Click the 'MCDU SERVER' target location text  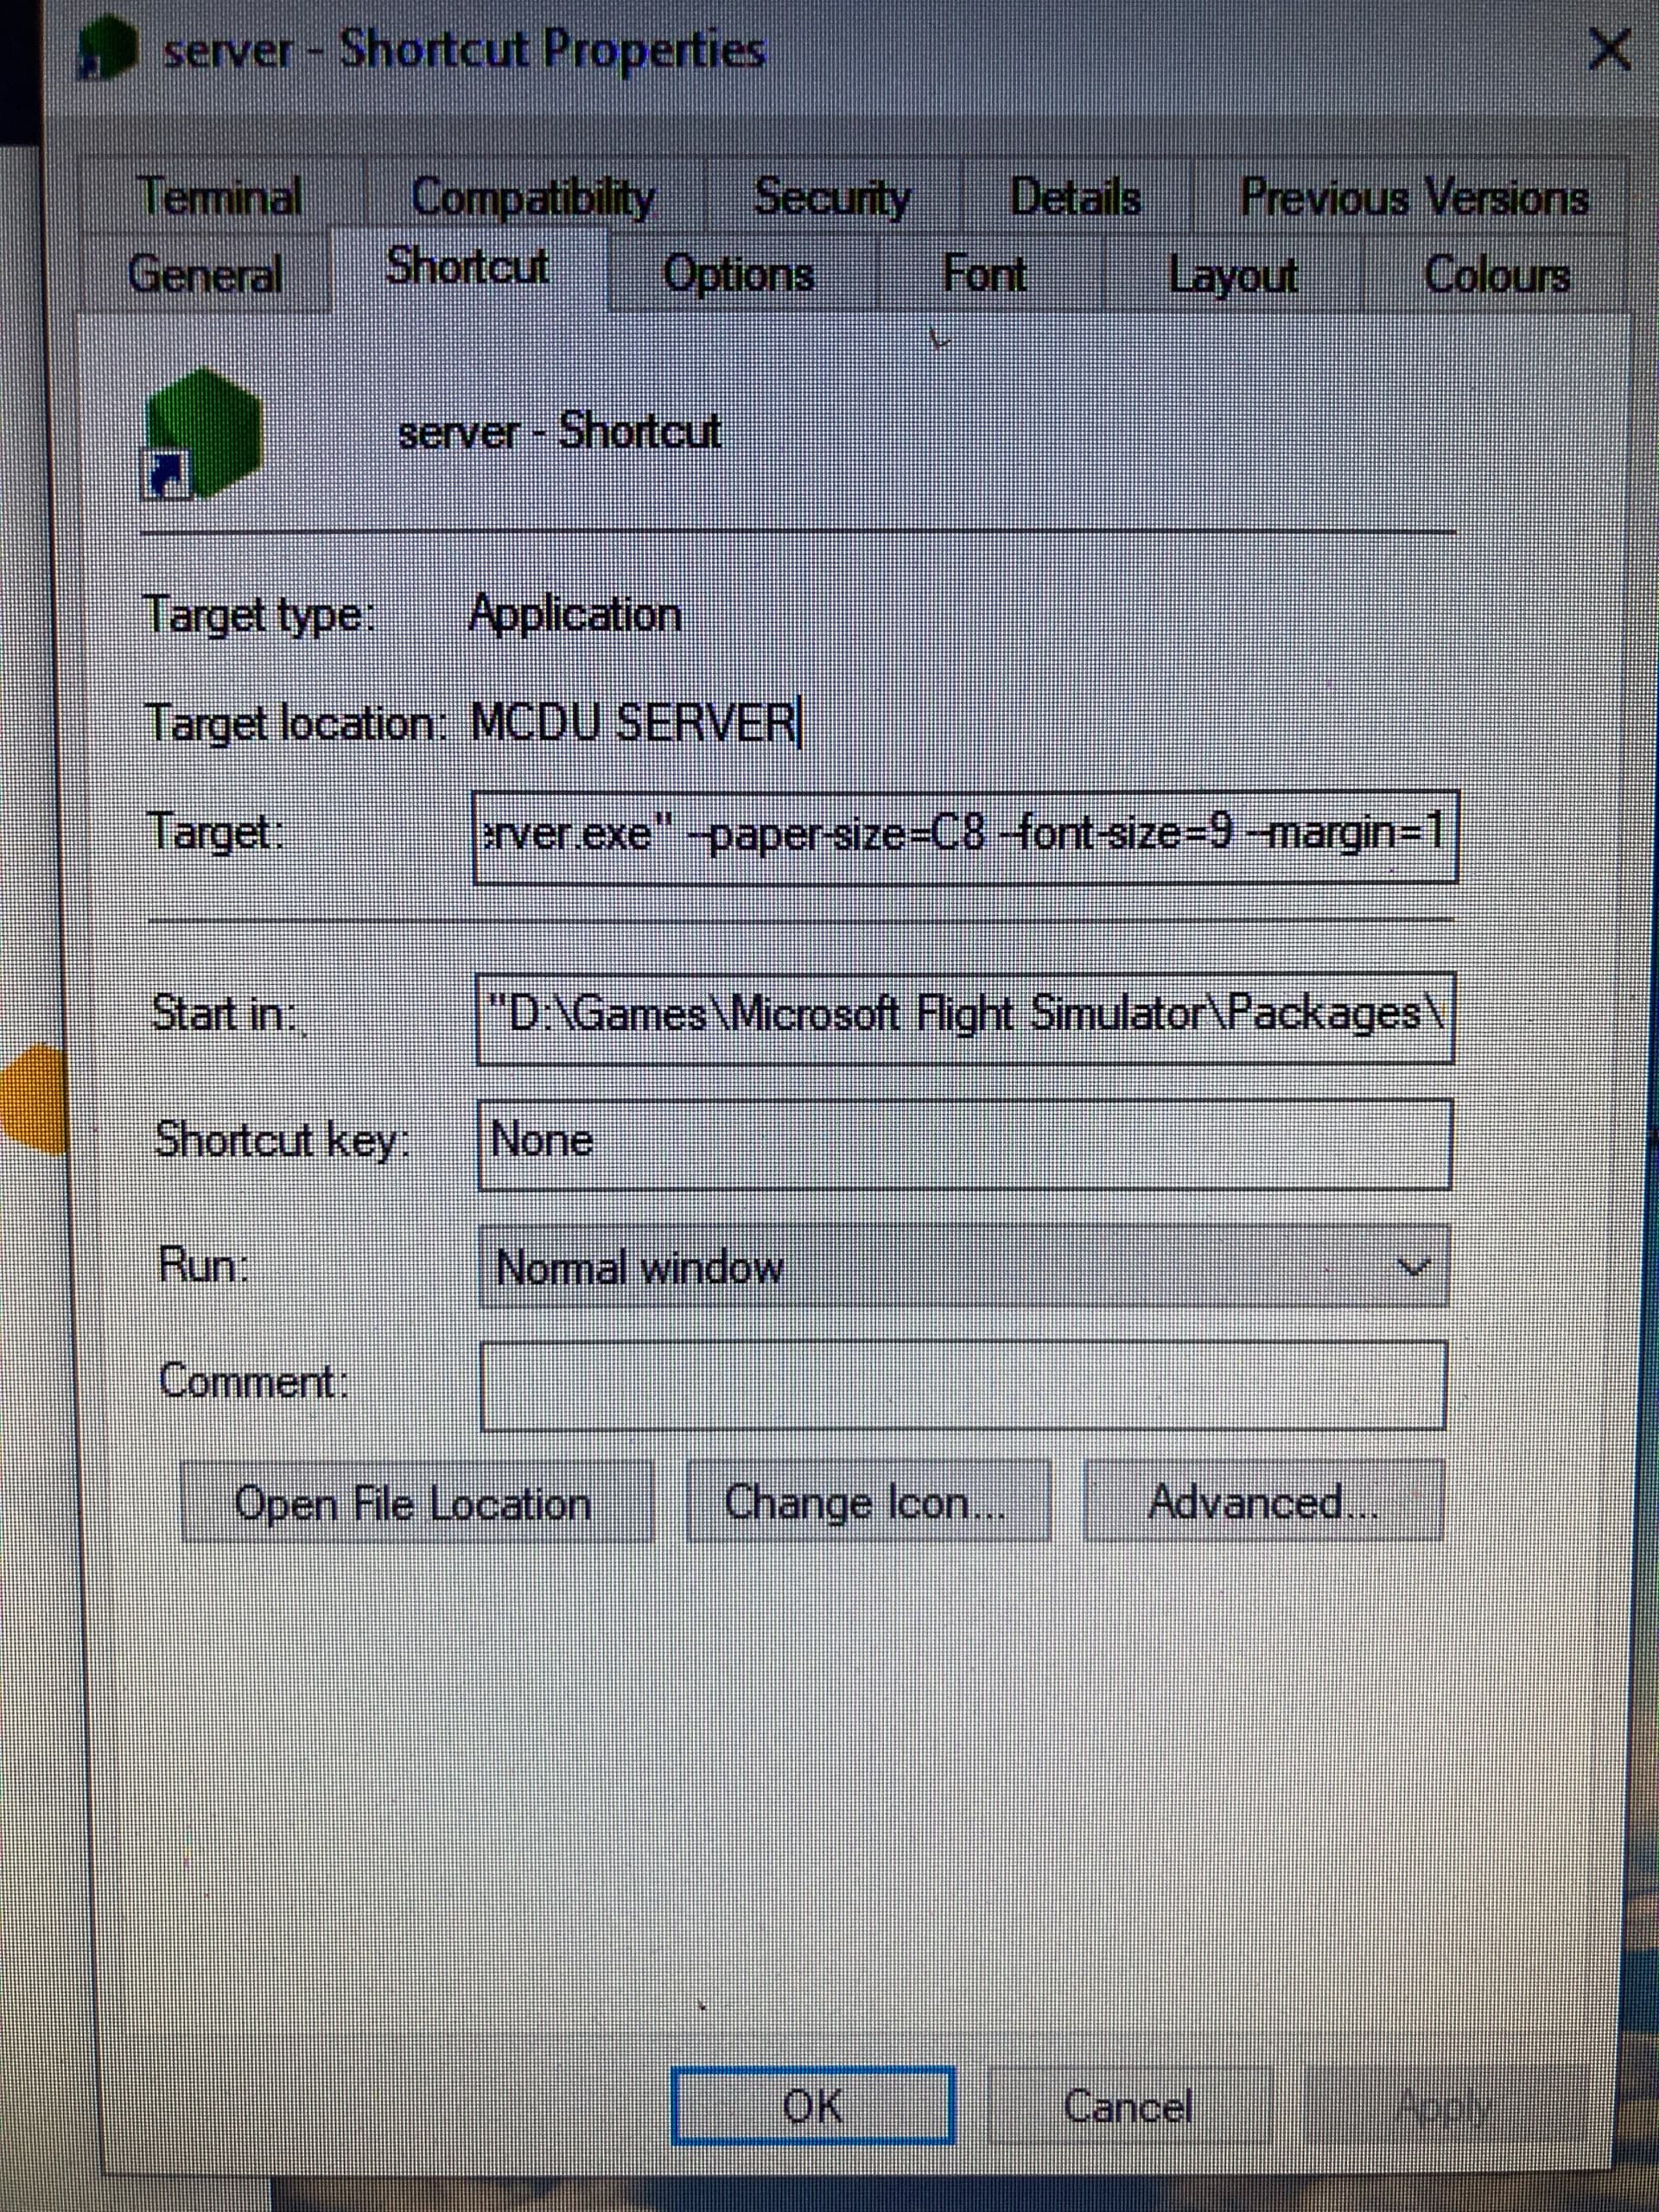(x=634, y=722)
